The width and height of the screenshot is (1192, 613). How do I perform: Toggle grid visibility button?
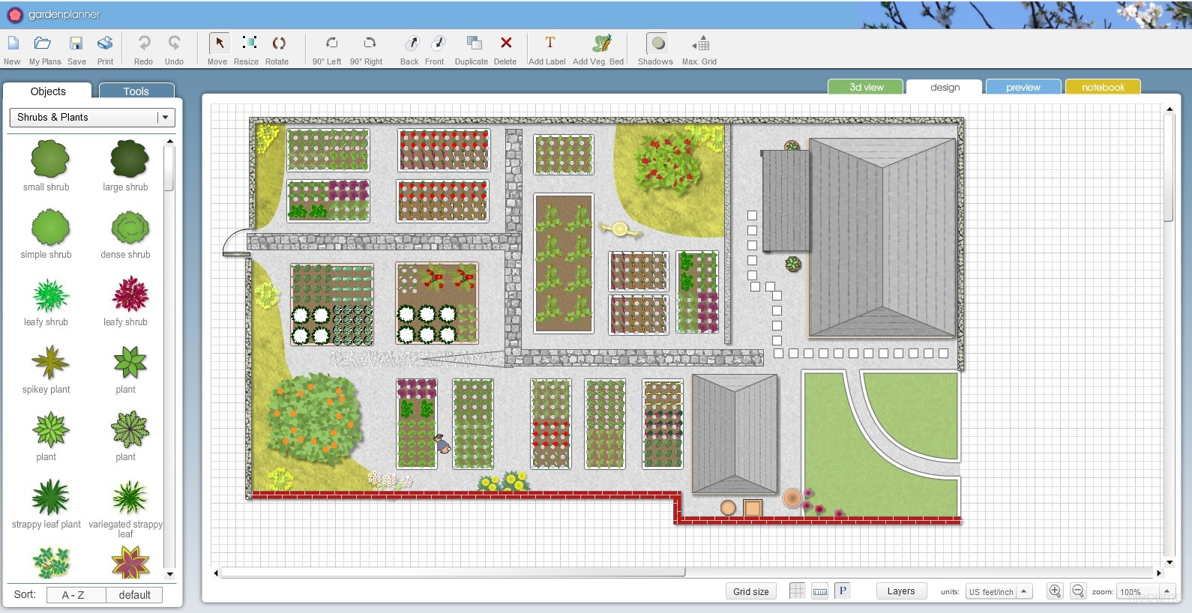coord(797,591)
